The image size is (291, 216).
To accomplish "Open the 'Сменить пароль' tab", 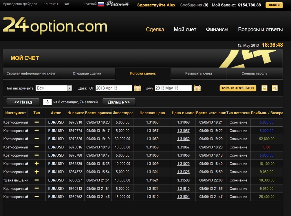I will [x=255, y=73].
